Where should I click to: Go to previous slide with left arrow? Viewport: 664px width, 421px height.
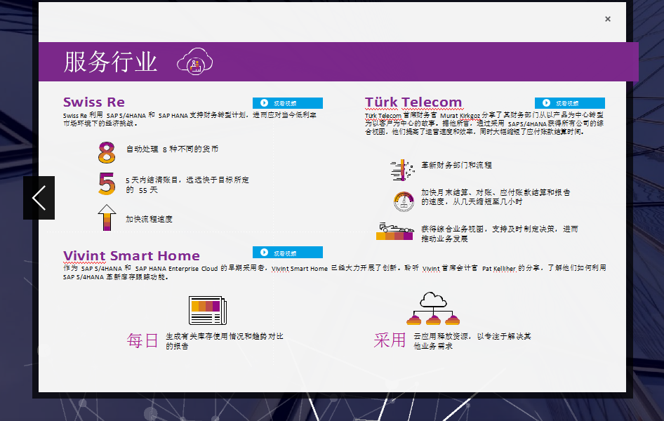click(x=39, y=198)
